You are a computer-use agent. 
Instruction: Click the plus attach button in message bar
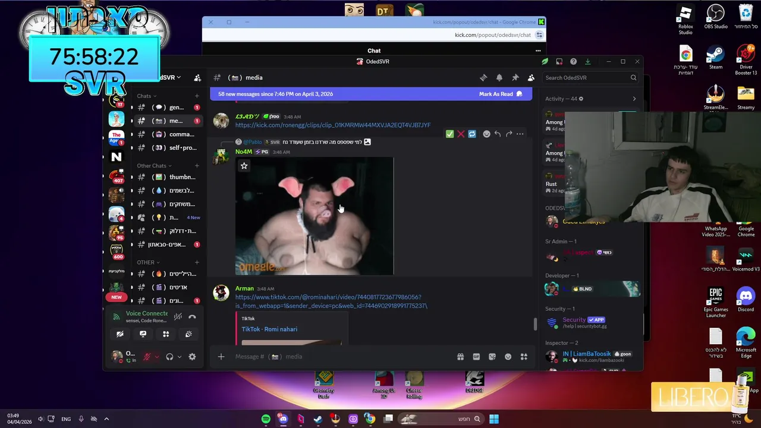point(221,357)
